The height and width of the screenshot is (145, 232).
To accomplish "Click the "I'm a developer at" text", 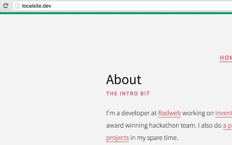I will pyautogui.click(x=132, y=113).
